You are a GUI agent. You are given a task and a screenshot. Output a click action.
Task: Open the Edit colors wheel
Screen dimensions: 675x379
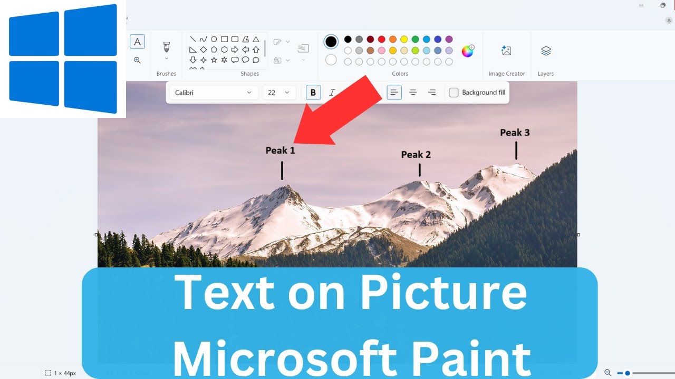(468, 51)
